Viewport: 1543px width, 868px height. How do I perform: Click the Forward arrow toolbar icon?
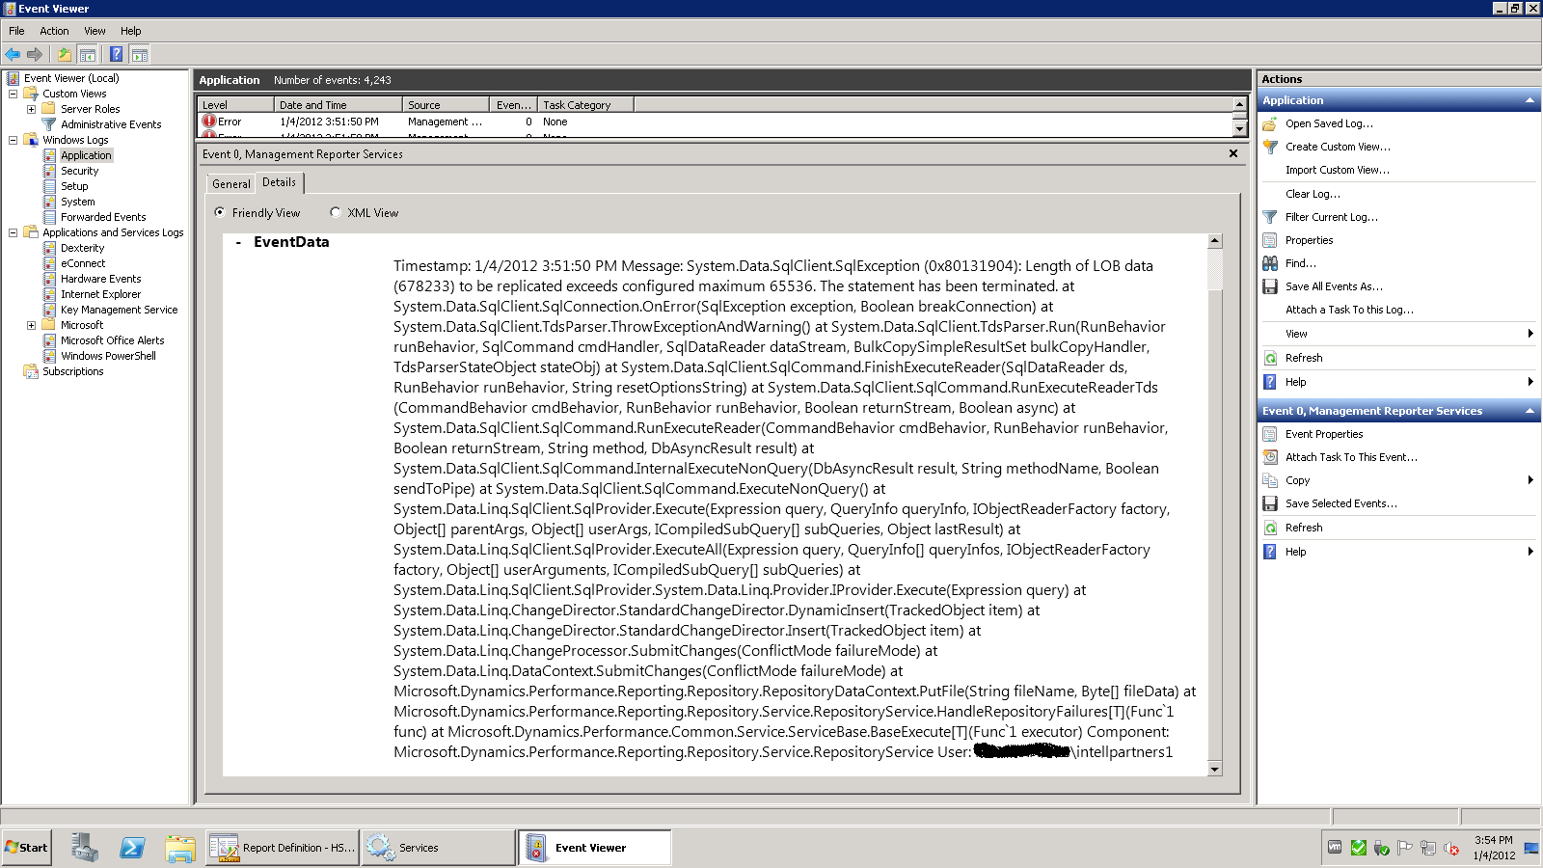click(x=35, y=54)
